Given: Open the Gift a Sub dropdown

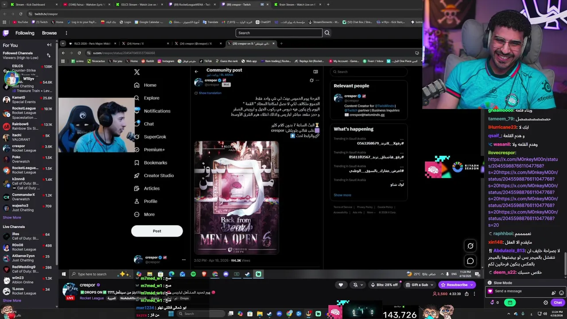Looking at the screenshot, I should pyautogui.click(x=418, y=285).
